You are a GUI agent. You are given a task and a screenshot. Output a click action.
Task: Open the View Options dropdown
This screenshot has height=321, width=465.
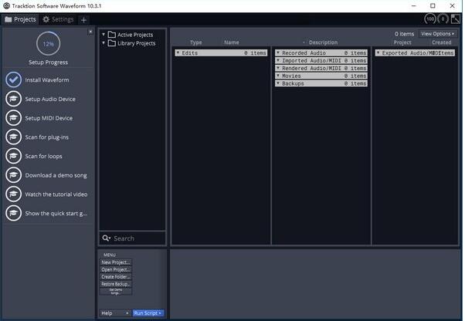437,34
